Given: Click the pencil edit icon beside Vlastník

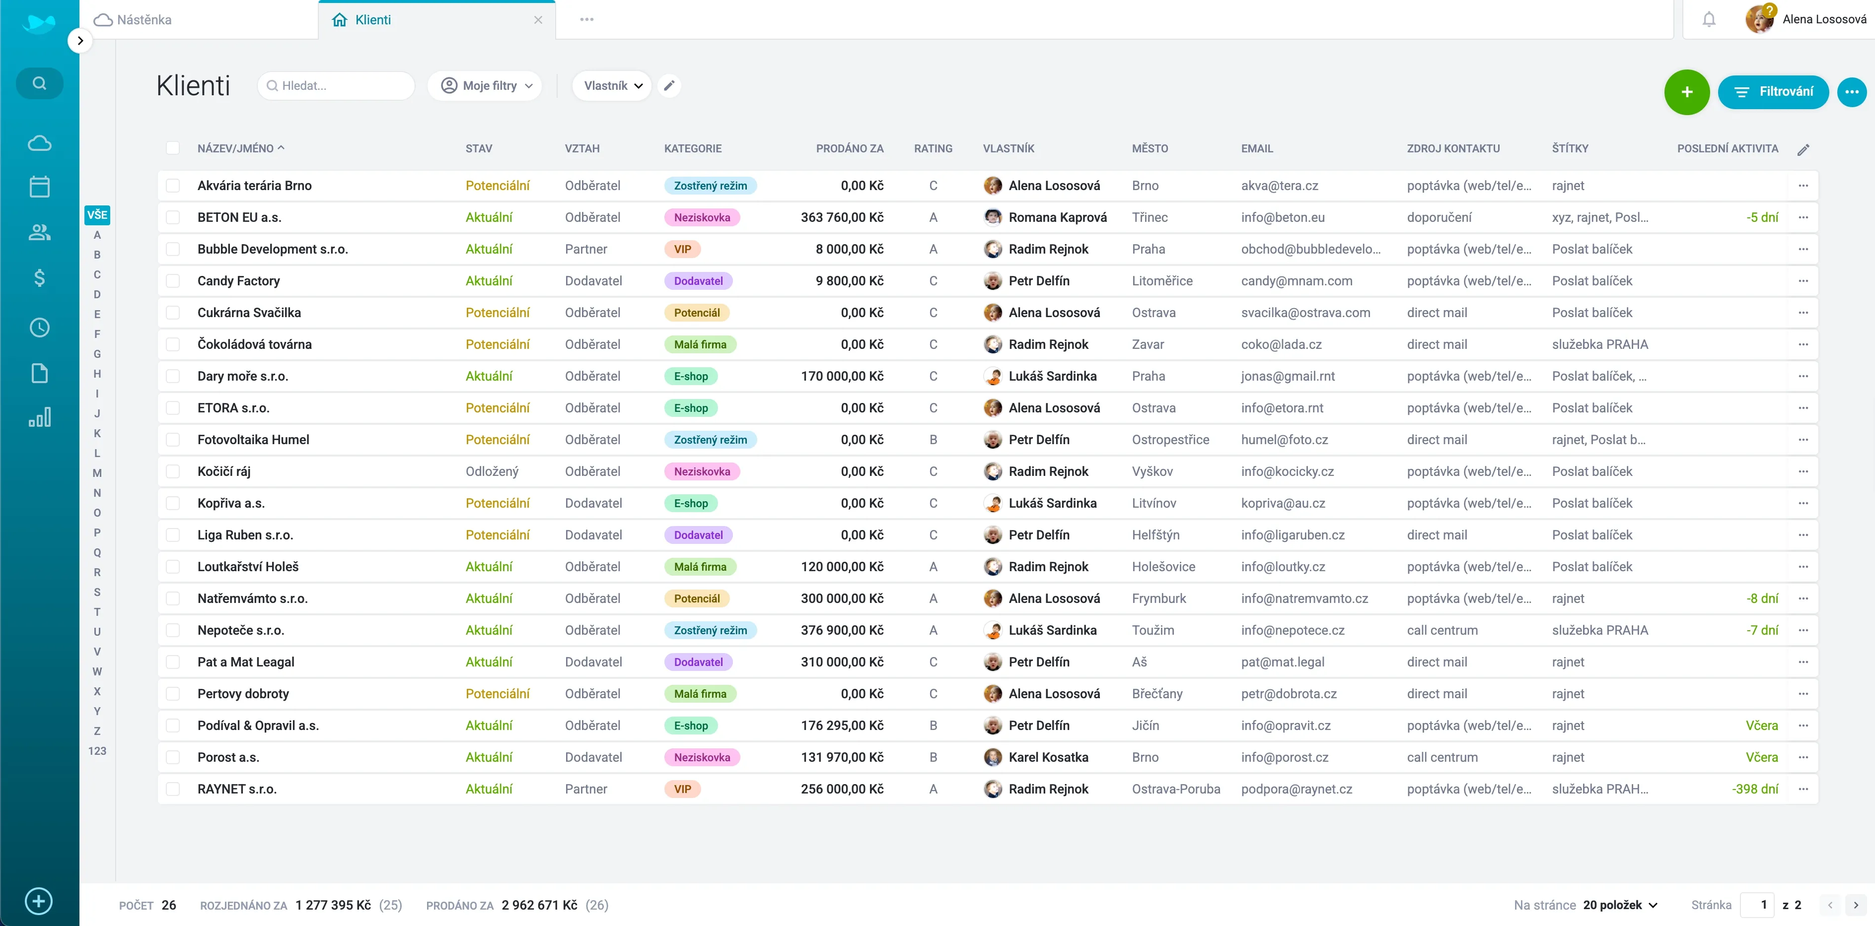Looking at the screenshot, I should (x=669, y=86).
